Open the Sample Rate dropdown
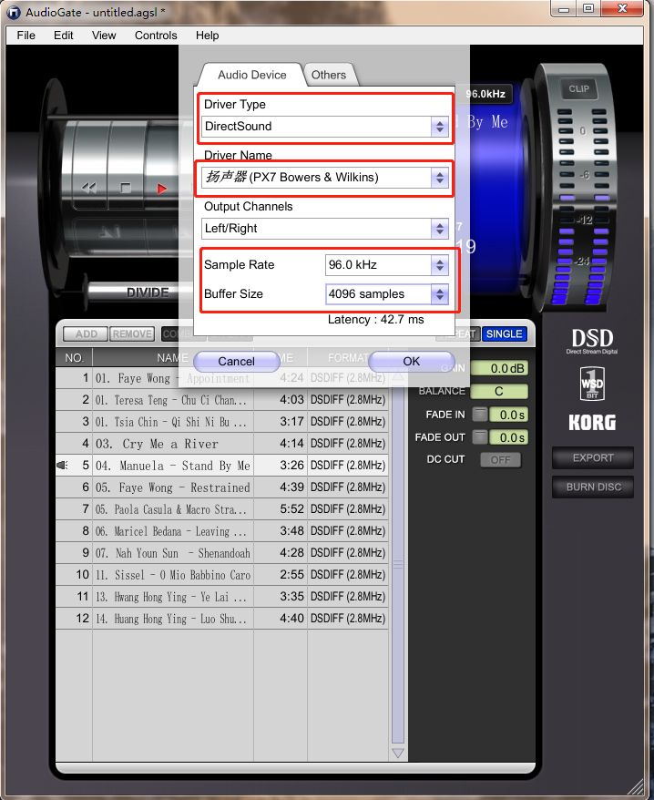The image size is (654, 800). 387,265
